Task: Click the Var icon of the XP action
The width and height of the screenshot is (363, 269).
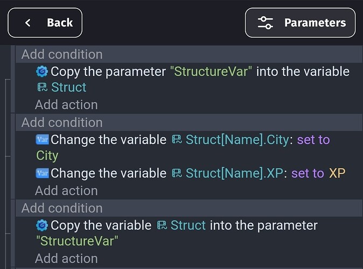Action: 43,173
